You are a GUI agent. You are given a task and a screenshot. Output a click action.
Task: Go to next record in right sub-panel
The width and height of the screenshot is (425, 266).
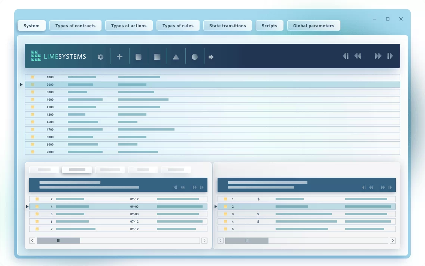[383, 187]
